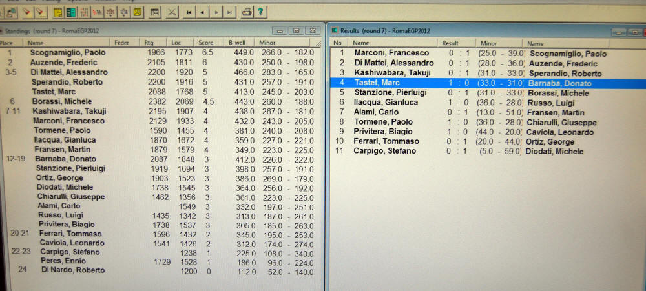Click the printer icon in the toolbar
The width and height of the screenshot is (646, 291).
(x=247, y=12)
